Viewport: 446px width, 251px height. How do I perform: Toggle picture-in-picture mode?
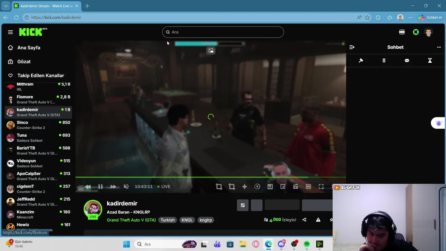(283, 187)
